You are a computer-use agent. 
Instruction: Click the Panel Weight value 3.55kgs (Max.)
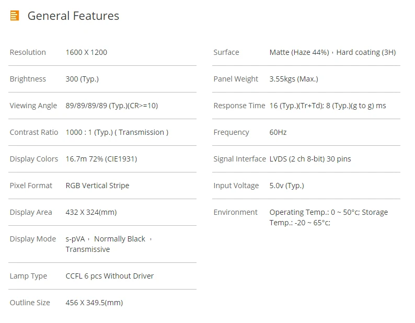294,79
